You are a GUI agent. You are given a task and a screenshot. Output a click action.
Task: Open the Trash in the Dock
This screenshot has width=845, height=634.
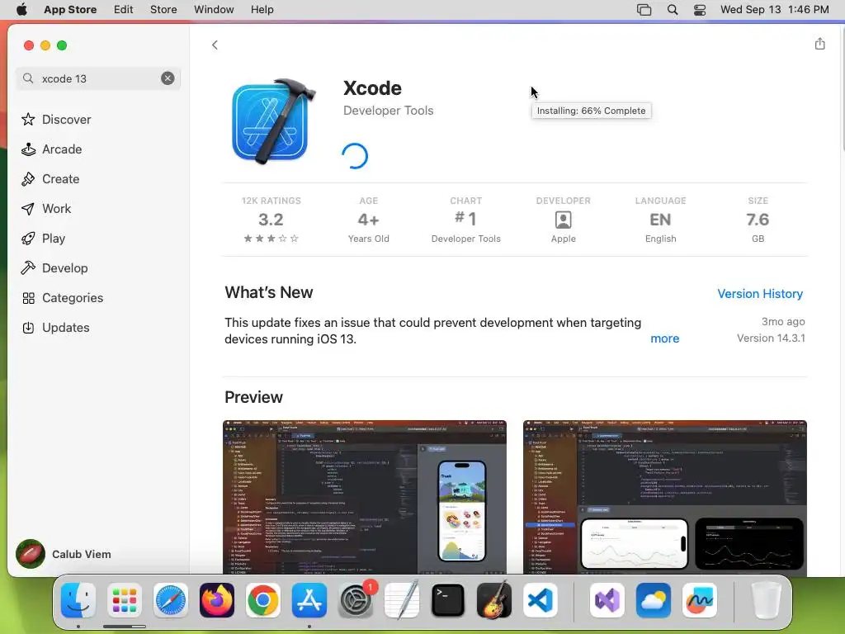click(x=766, y=600)
